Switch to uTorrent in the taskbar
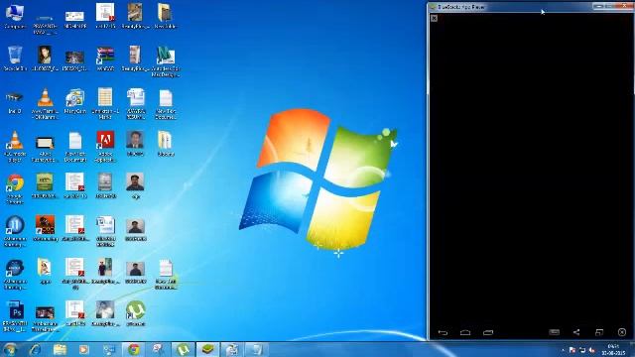This screenshot has height=357, width=635. [x=183, y=349]
